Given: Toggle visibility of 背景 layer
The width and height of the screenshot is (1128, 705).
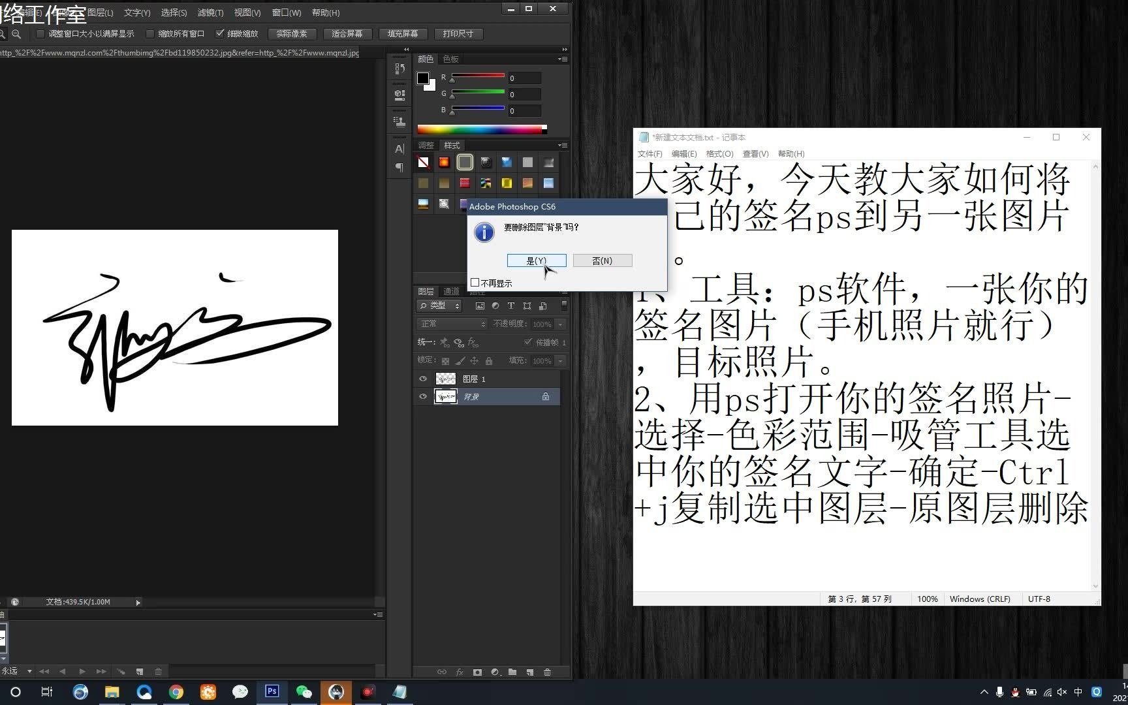Looking at the screenshot, I should coord(423,396).
